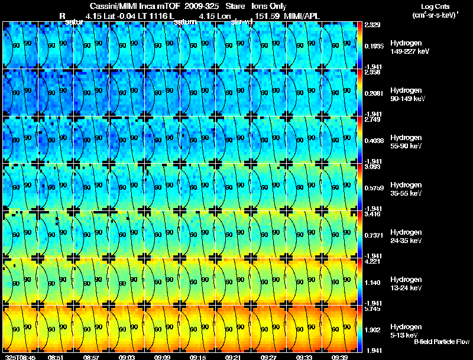Click the 'Lat -0.04' header value
This screenshot has height=360, width=473.
coord(119,16)
